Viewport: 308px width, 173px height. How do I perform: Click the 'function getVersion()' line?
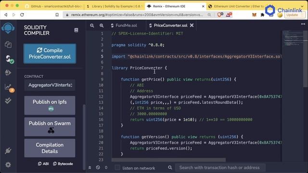(x=182, y=136)
